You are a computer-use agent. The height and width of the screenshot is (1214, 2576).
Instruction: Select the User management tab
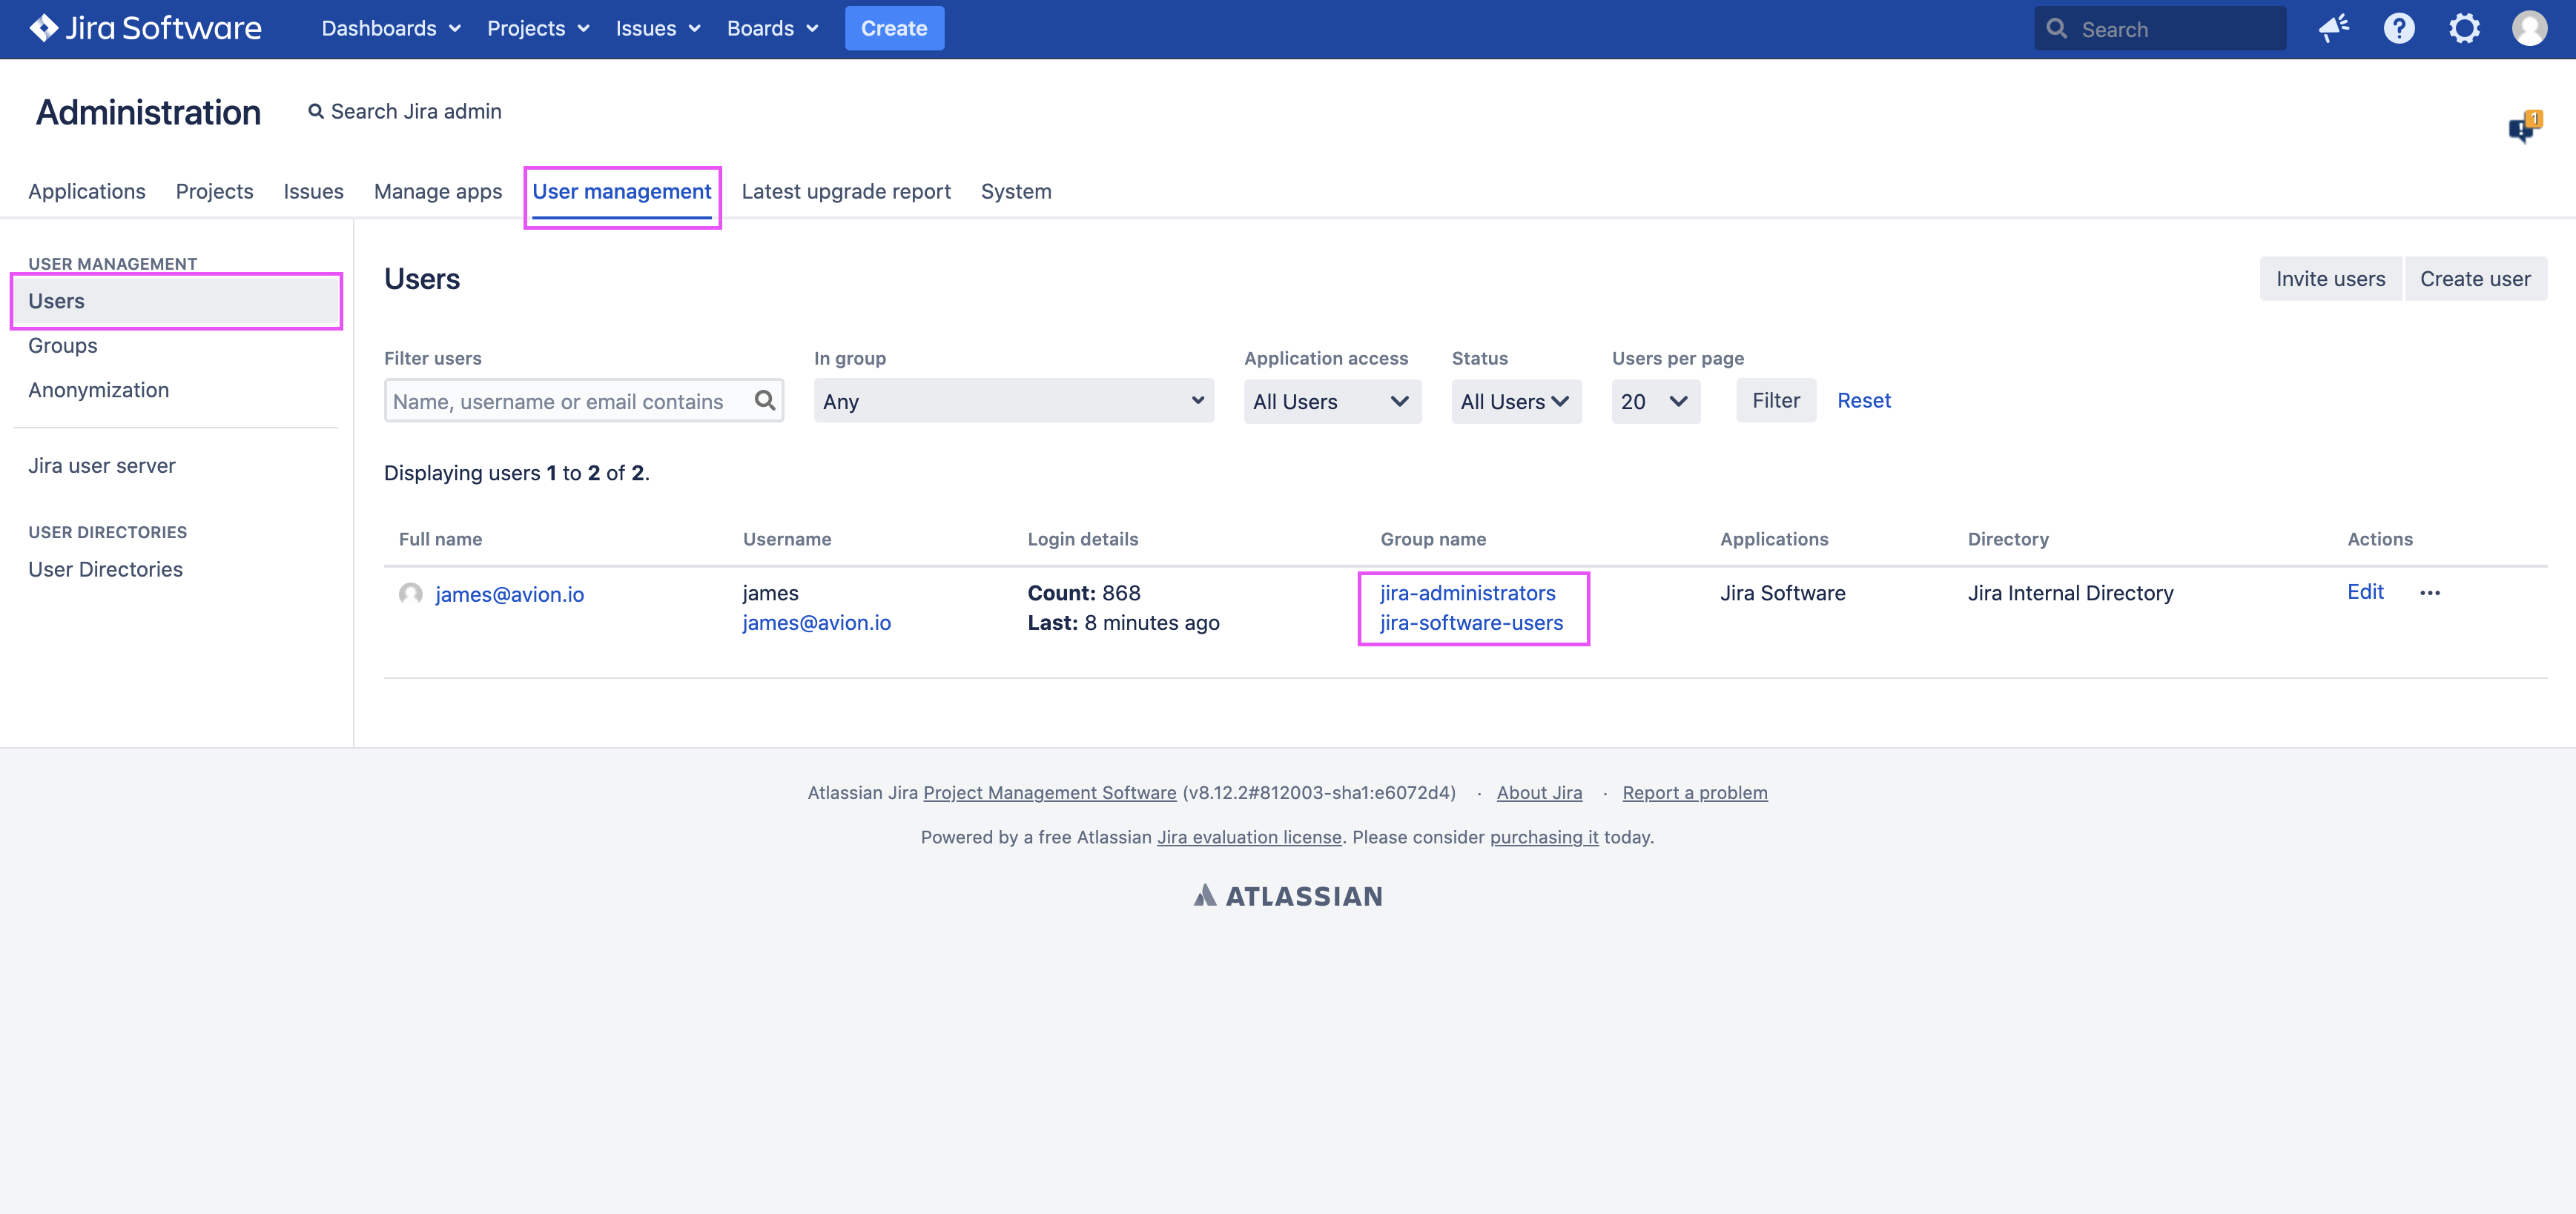(621, 190)
